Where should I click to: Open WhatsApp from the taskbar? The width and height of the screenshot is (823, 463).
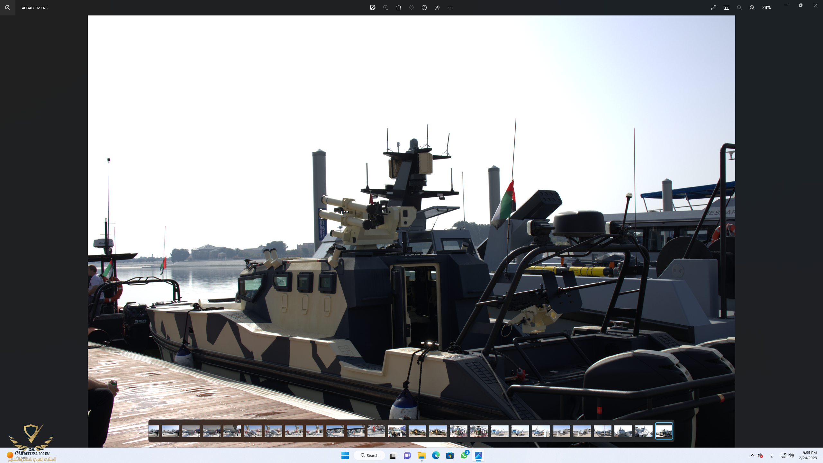coord(464,455)
